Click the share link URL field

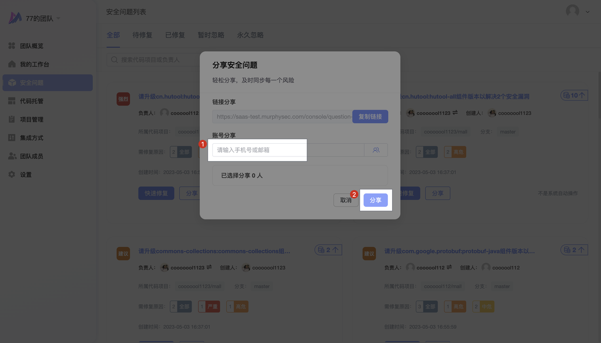[x=282, y=117]
